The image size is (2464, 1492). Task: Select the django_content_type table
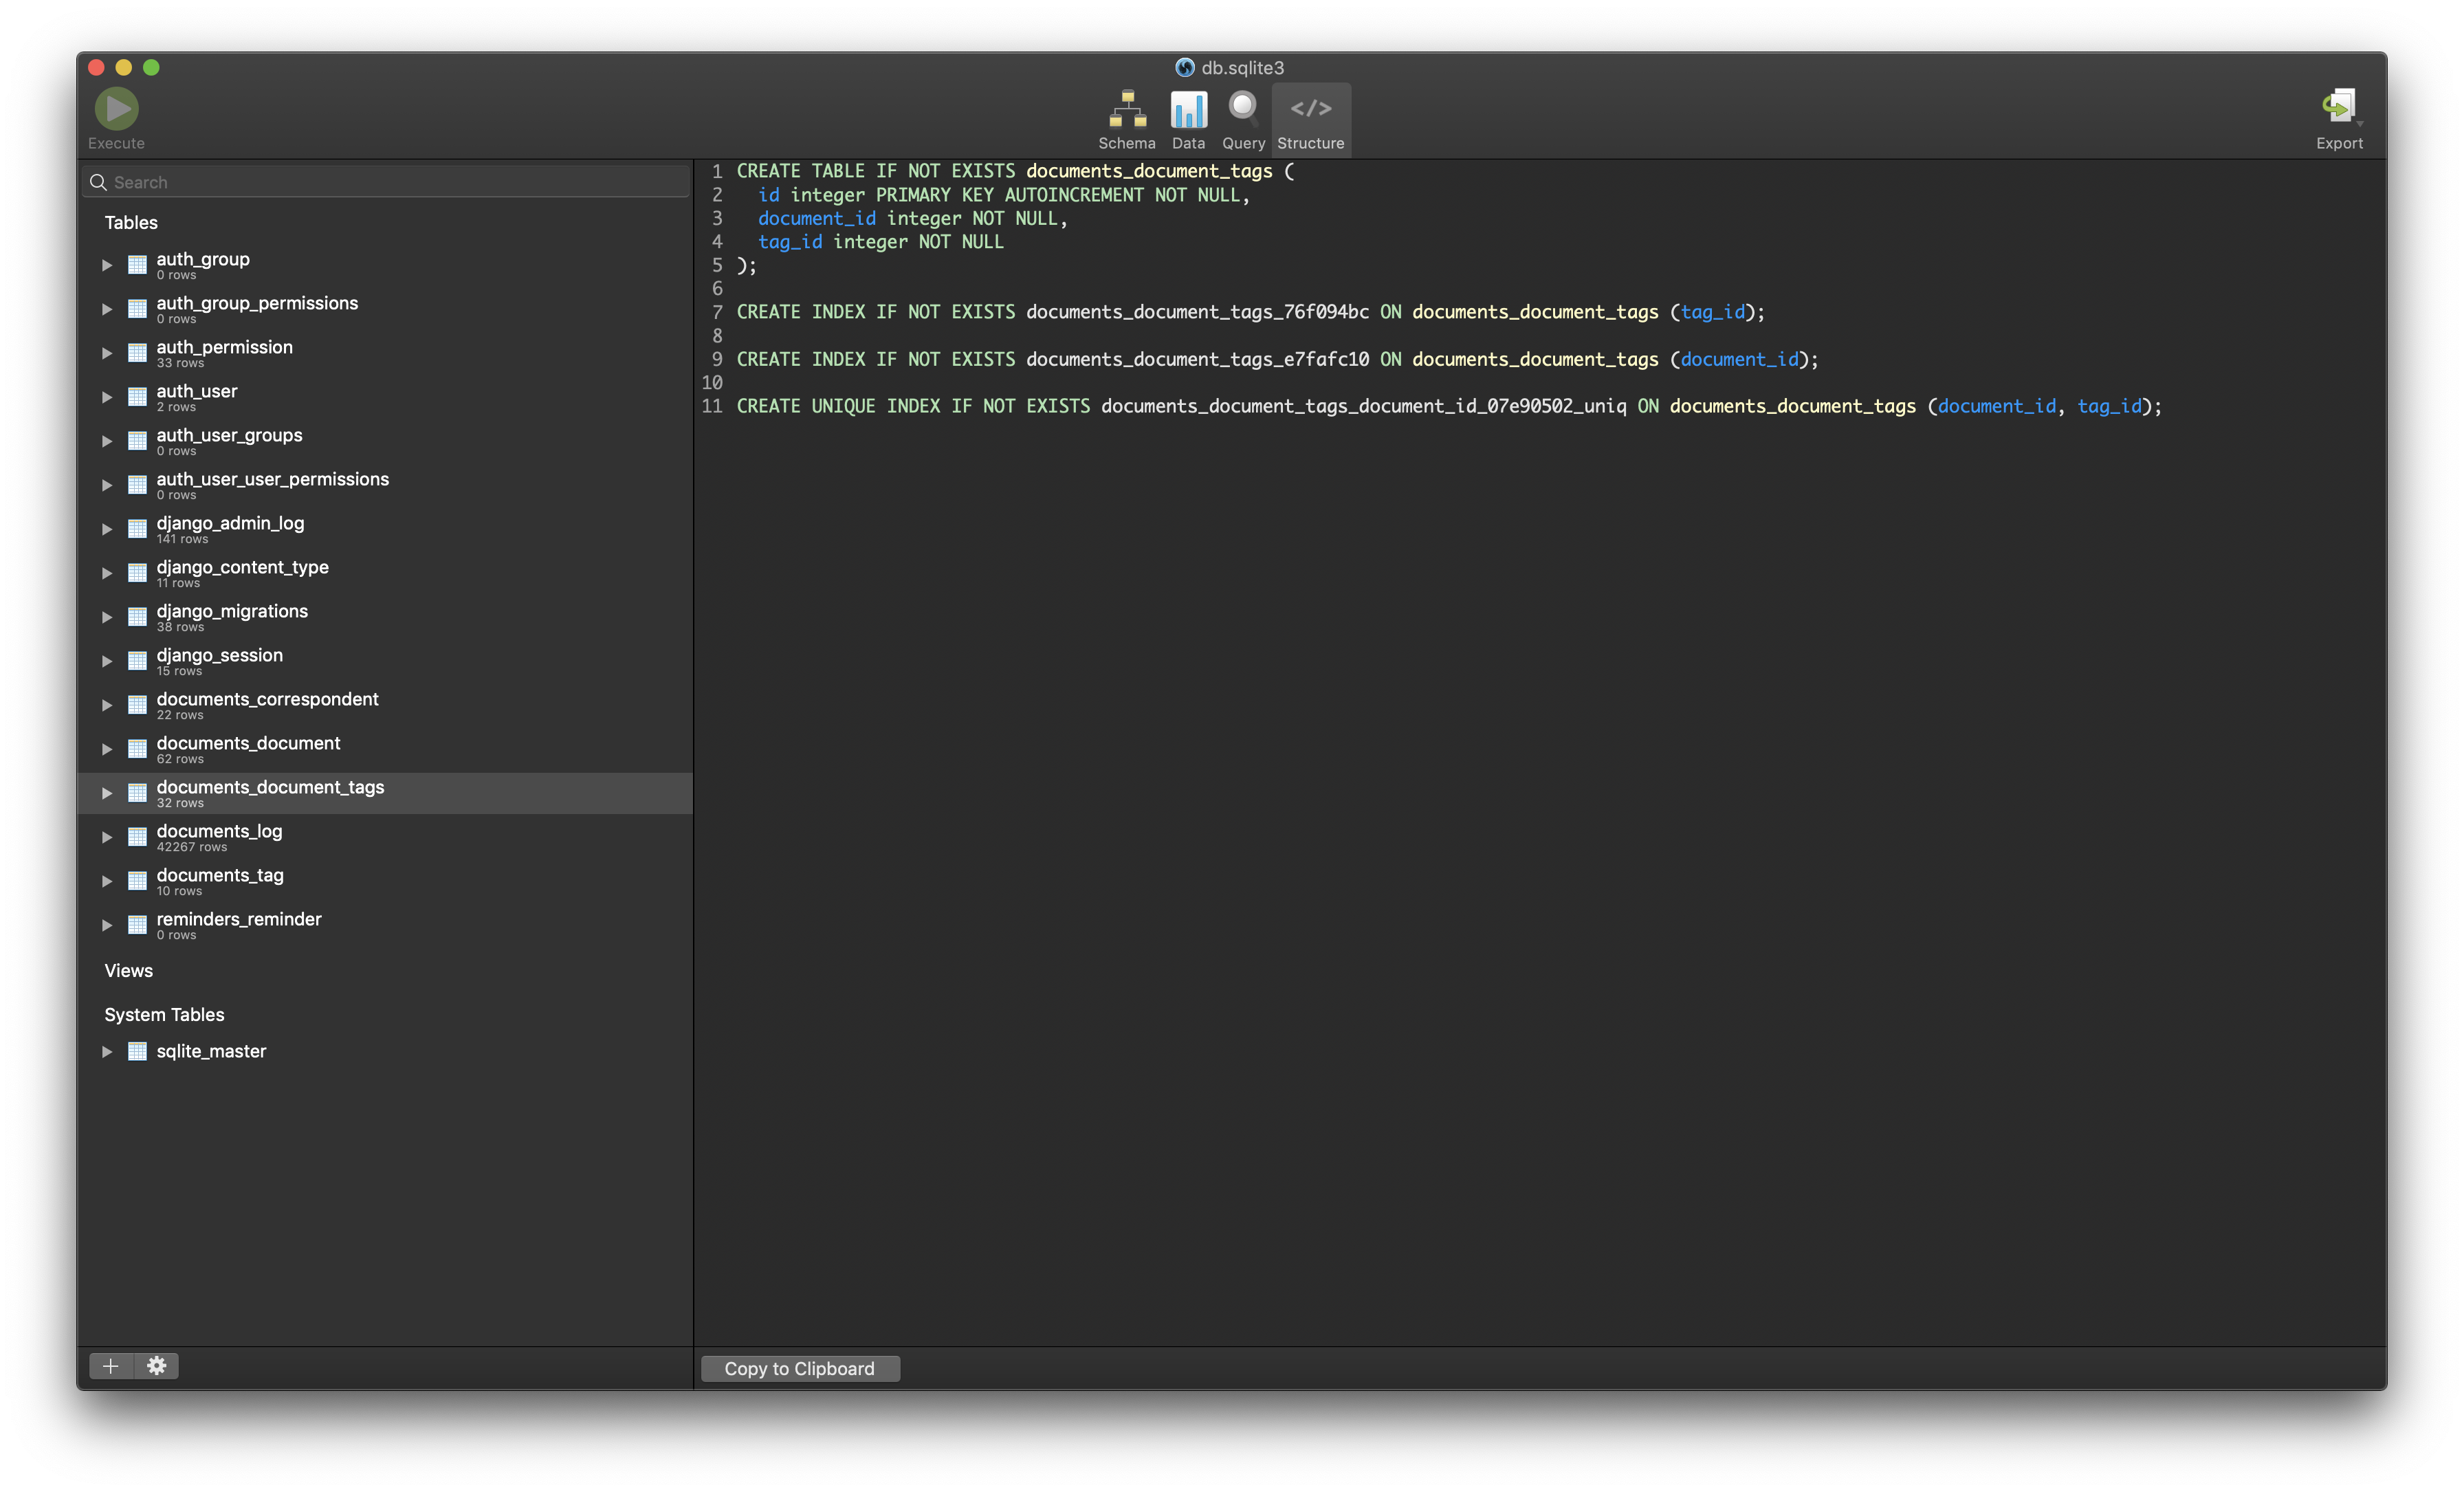click(385, 573)
